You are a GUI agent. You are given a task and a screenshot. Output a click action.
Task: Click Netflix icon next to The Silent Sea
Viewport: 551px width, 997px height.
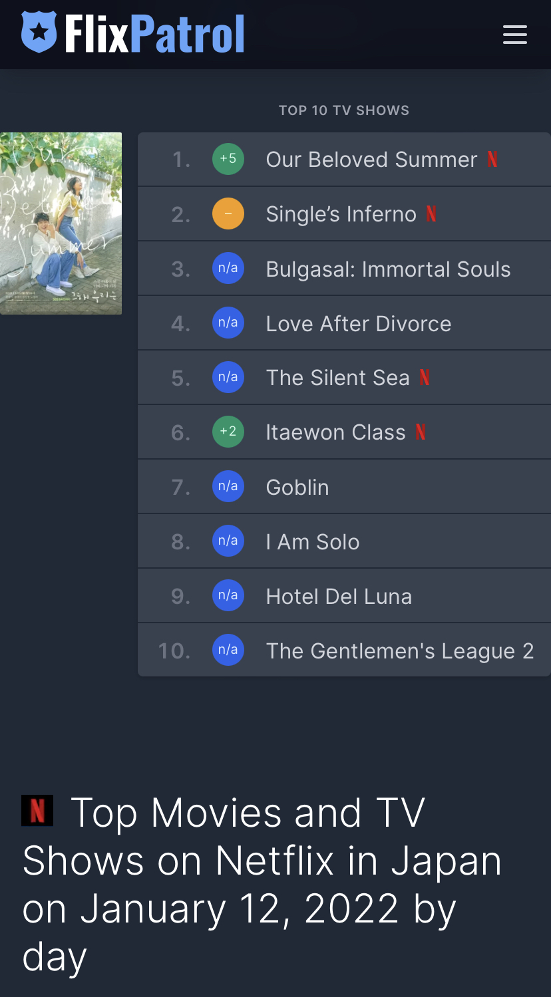[425, 378]
